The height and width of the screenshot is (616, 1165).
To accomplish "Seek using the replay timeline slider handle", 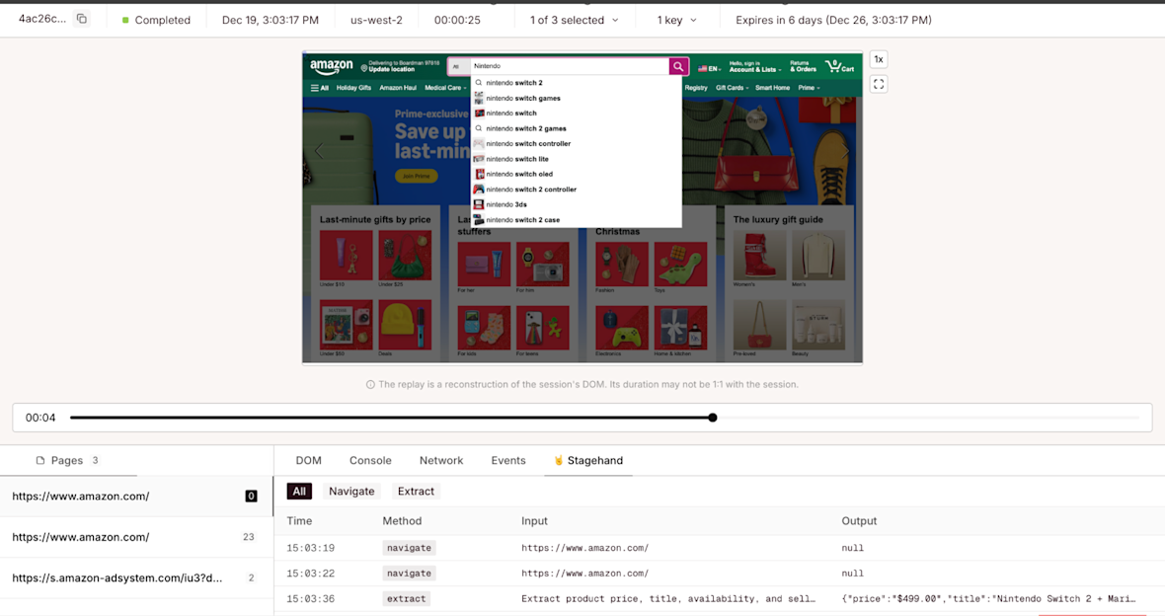I will coord(713,418).
